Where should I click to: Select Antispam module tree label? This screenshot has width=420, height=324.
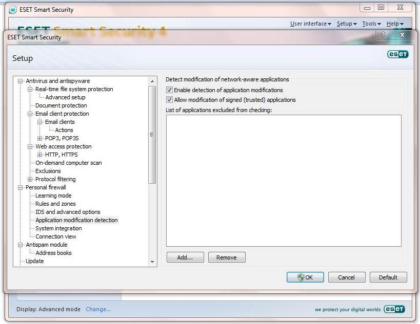coord(47,245)
